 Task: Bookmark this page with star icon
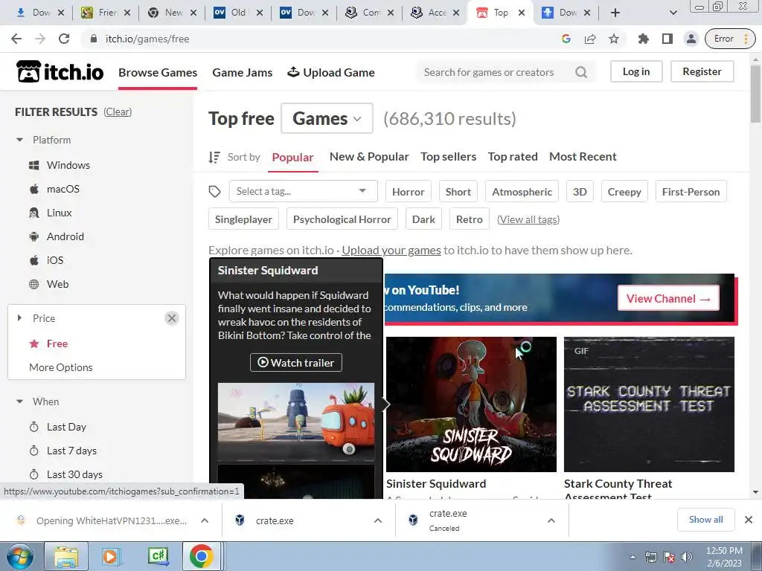(614, 39)
